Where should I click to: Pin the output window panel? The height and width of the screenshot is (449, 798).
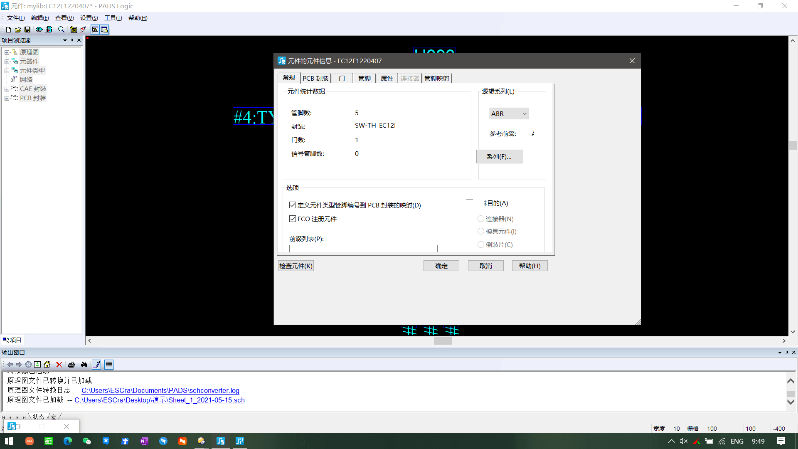click(787, 353)
